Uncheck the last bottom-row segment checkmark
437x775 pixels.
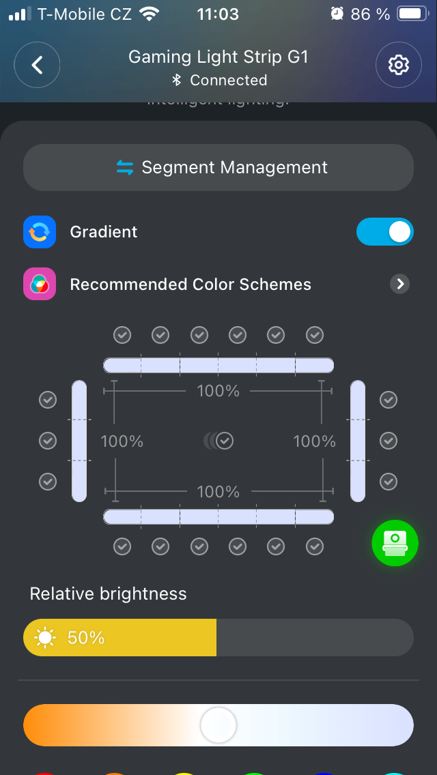point(315,546)
